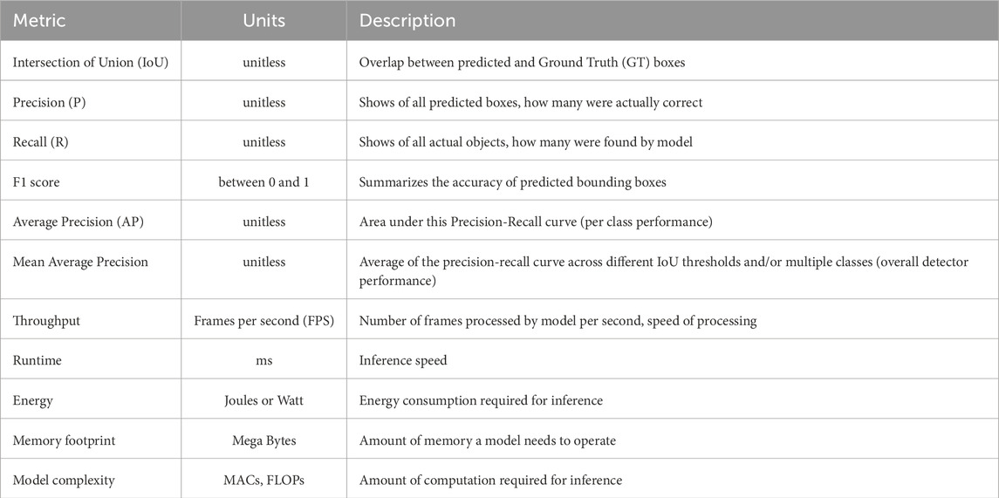Select the Runtime metric cell
The height and width of the screenshot is (498, 999).
click(38, 360)
